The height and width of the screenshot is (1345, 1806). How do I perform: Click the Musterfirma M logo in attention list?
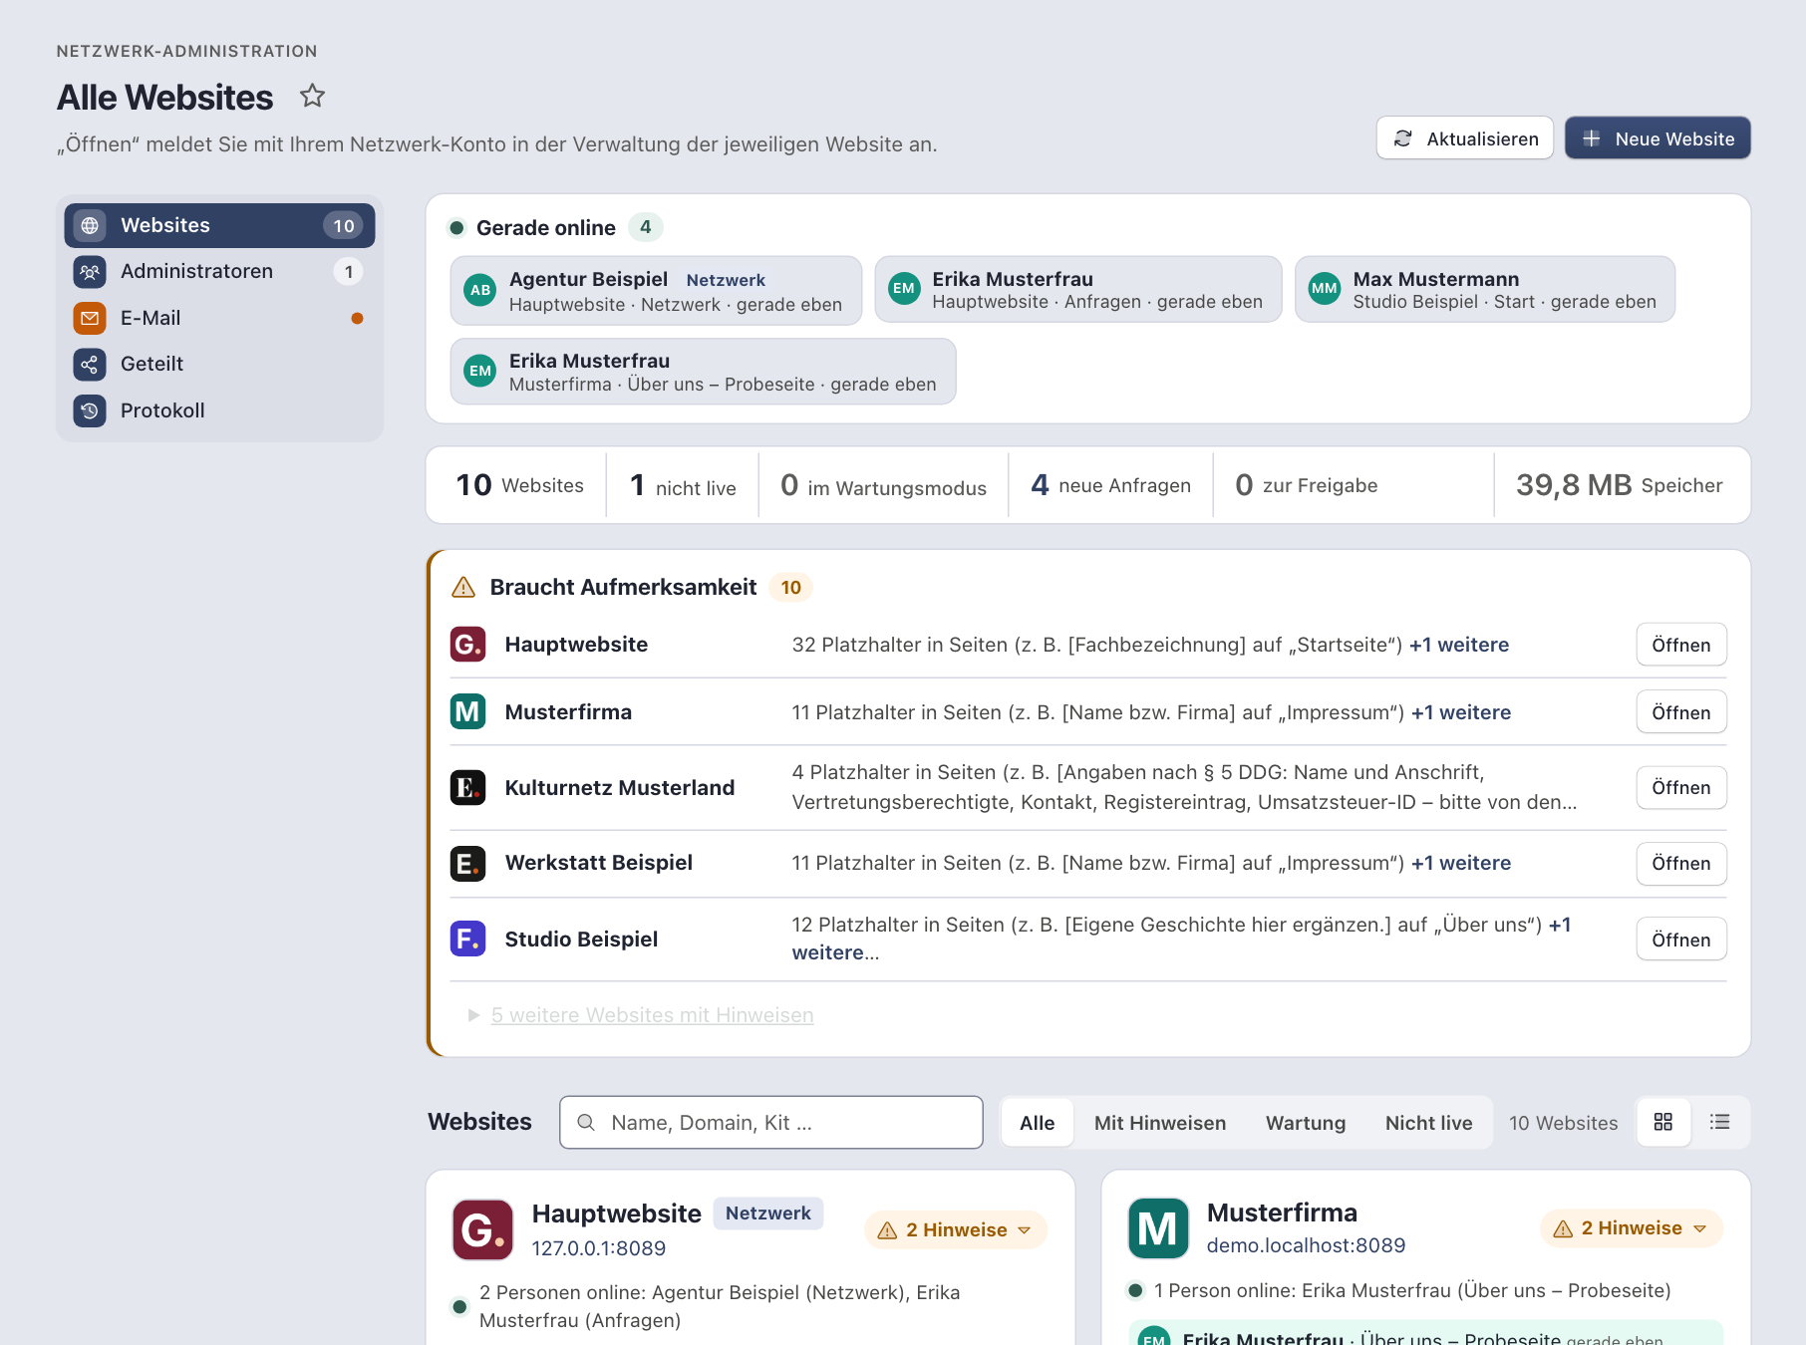pos(468,711)
